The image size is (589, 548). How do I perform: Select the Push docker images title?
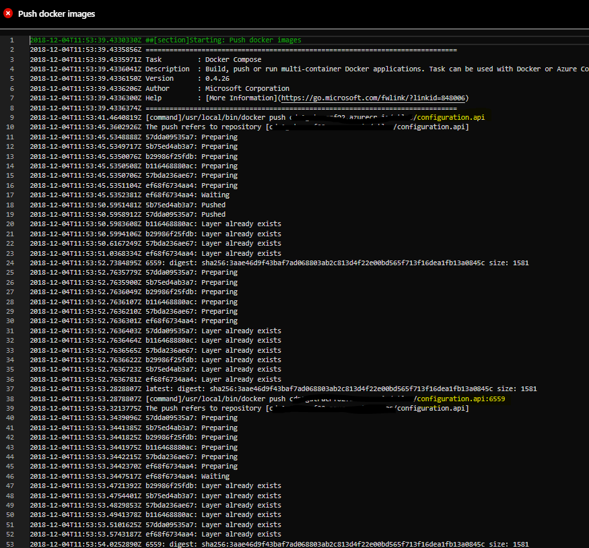point(57,14)
